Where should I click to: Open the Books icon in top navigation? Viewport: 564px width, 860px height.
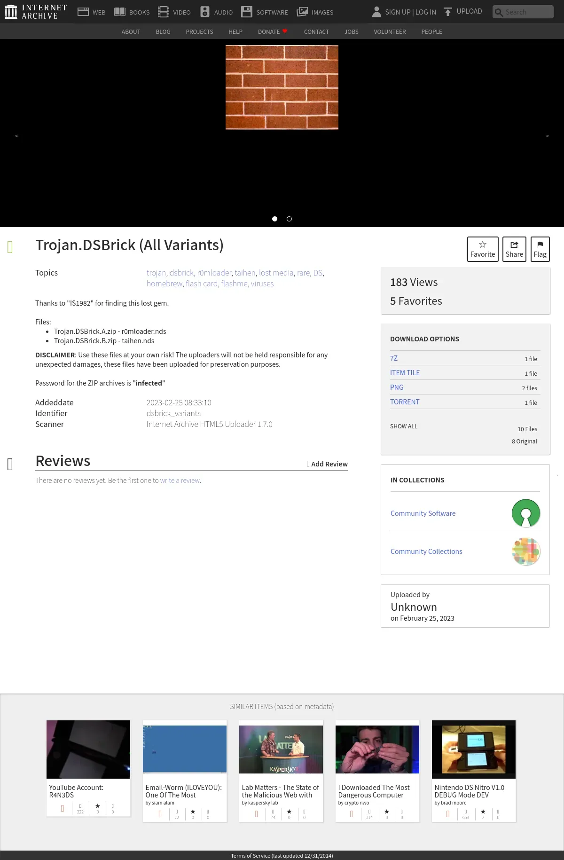pos(120,12)
